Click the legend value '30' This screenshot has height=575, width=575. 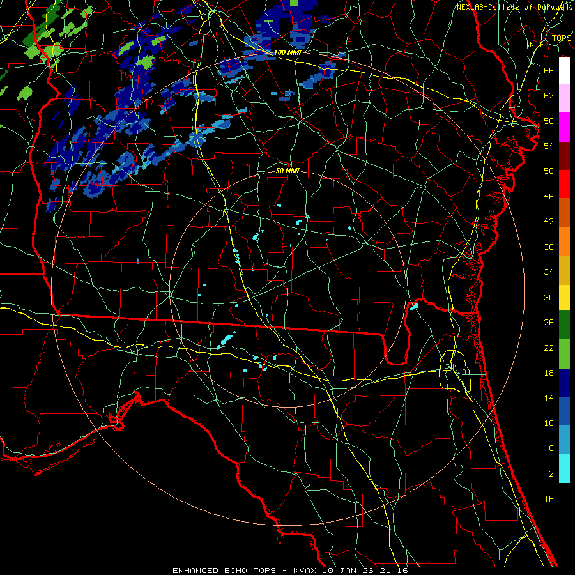(549, 297)
